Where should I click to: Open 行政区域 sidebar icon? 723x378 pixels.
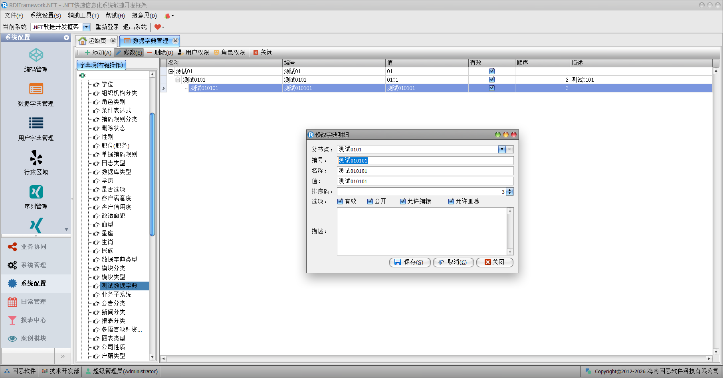coord(36,158)
